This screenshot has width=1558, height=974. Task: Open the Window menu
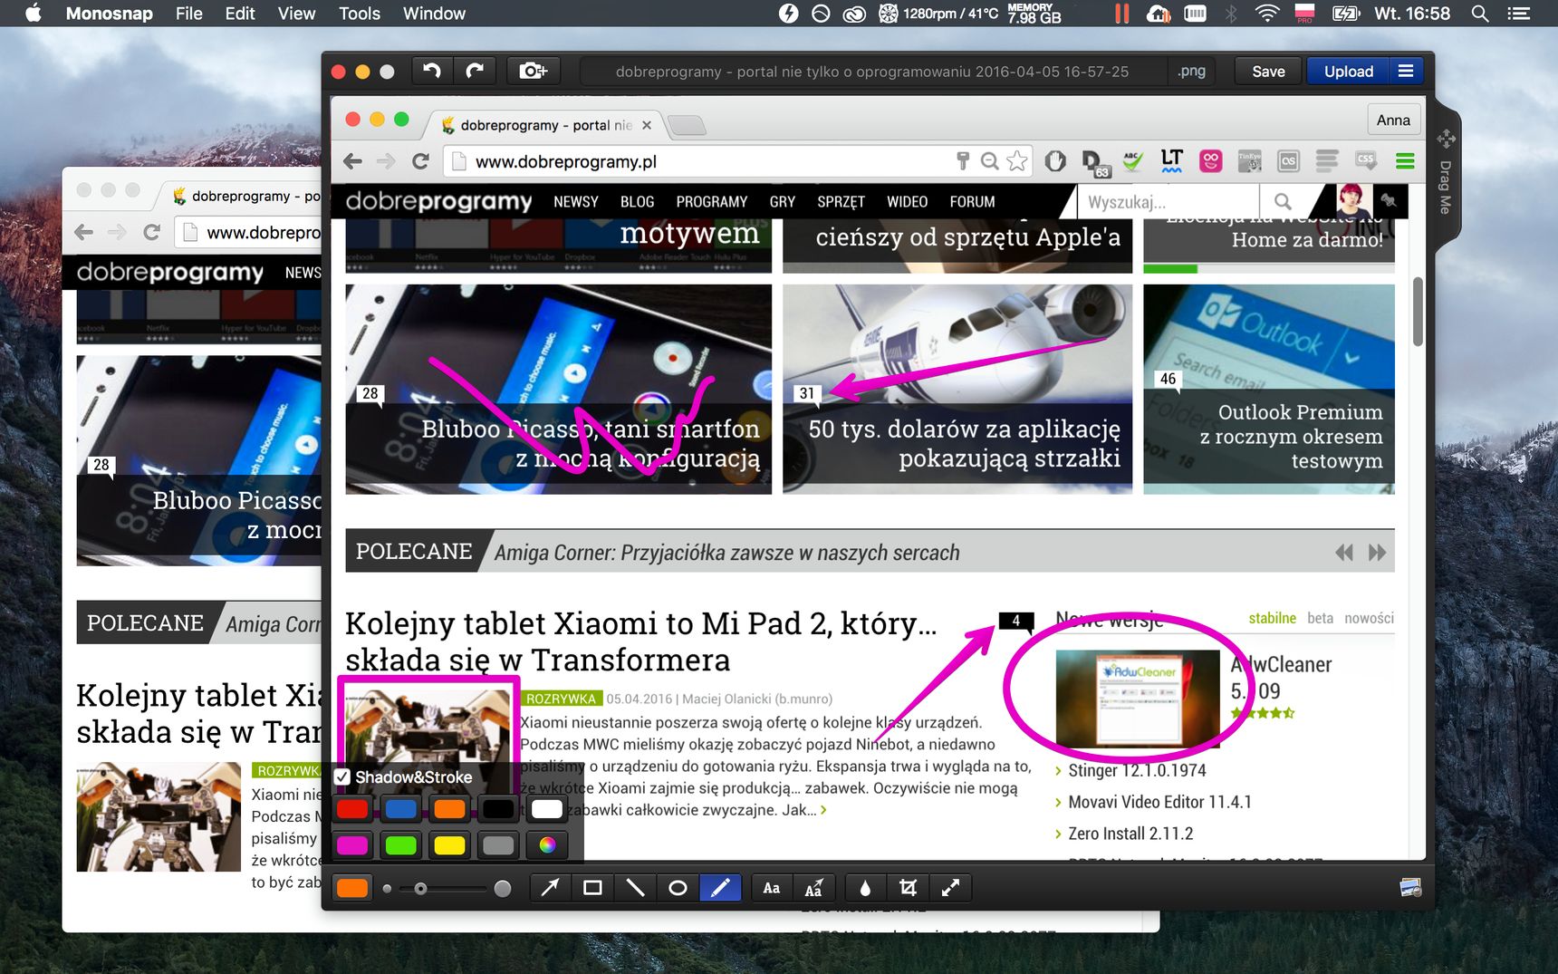coord(434,14)
